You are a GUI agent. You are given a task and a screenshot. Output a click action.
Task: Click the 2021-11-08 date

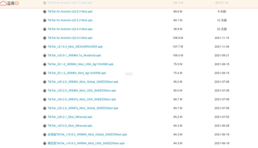222,46
